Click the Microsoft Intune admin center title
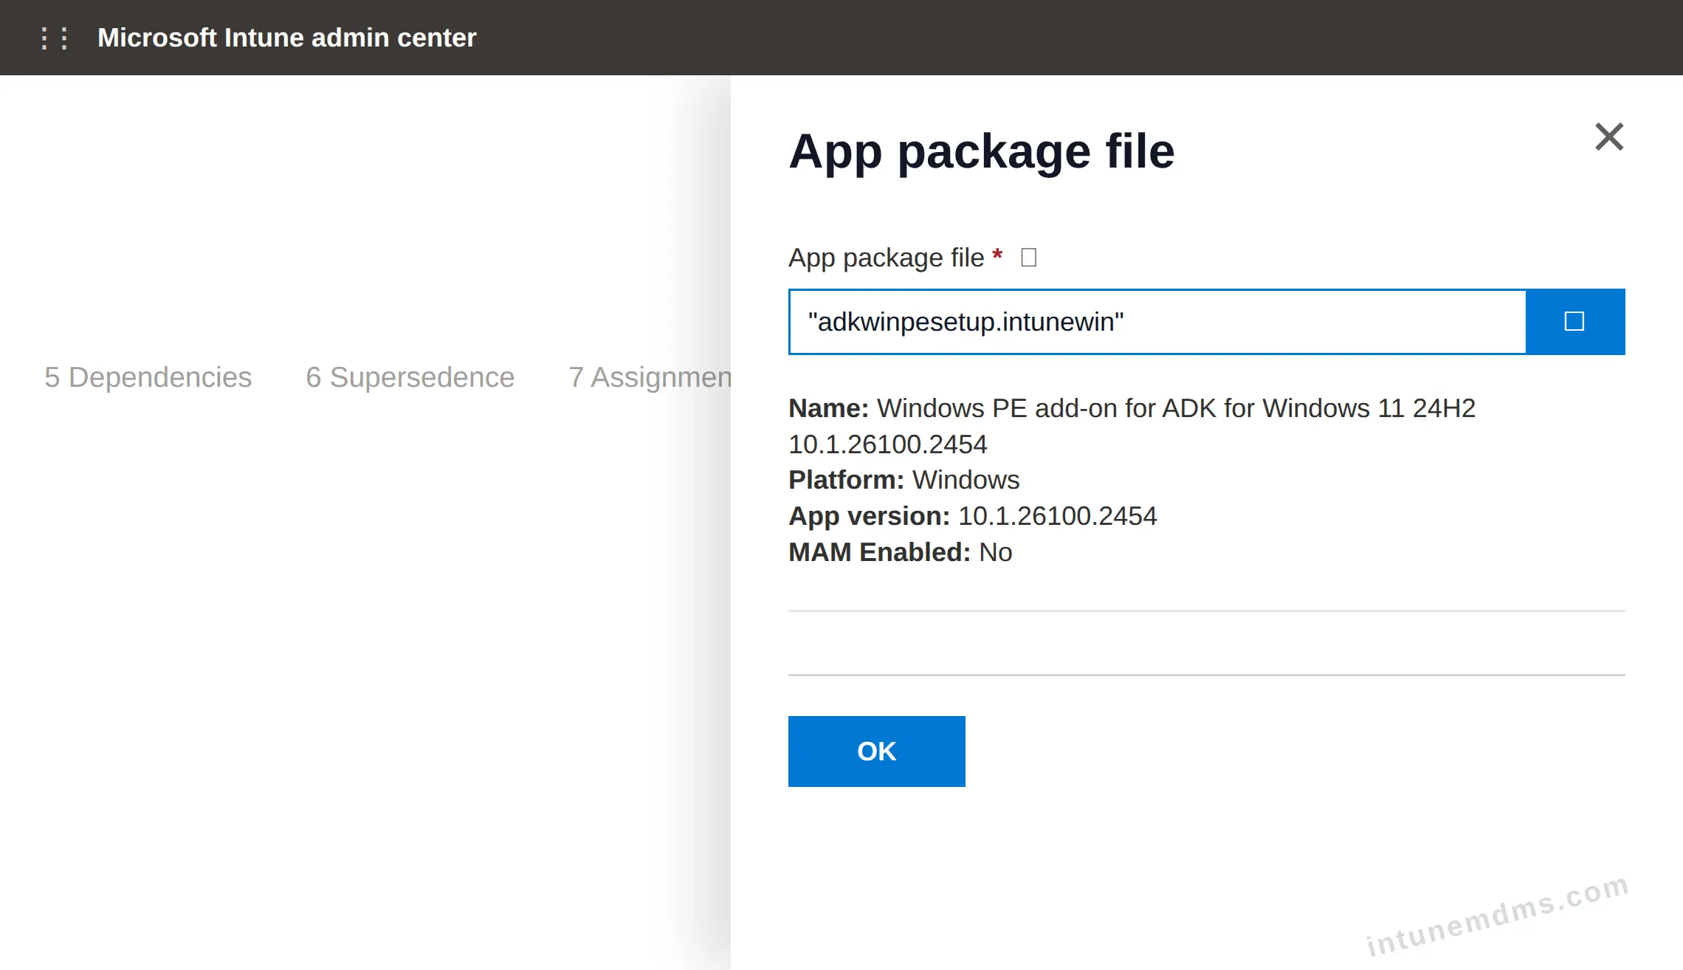Viewport: 1683px width, 970px height. [x=286, y=38]
